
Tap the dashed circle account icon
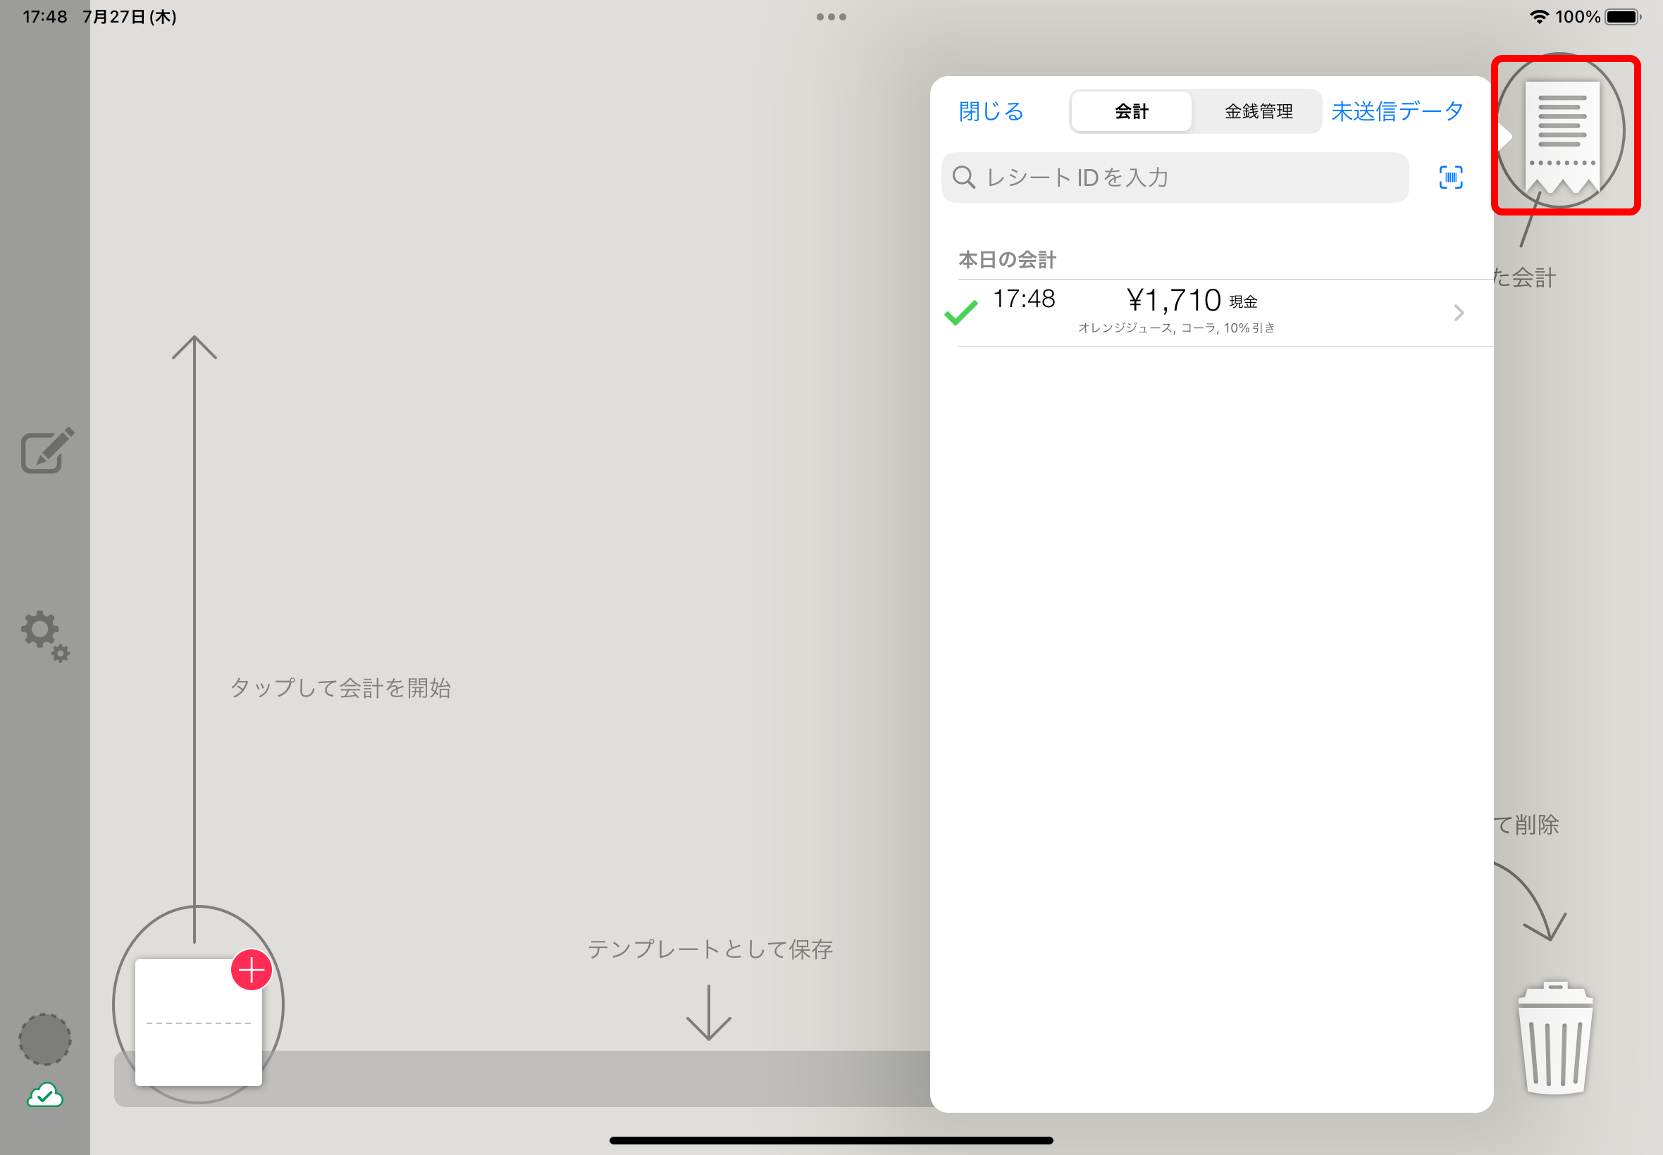click(45, 1039)
